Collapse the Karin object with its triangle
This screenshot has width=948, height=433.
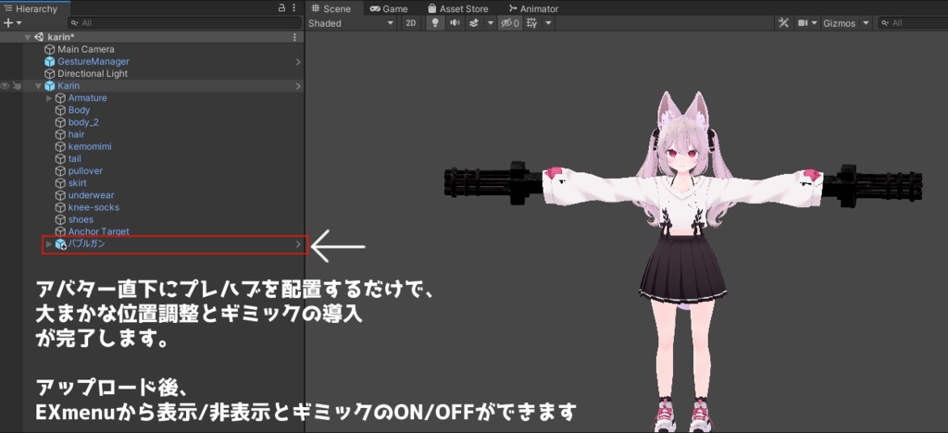point(38,86)
